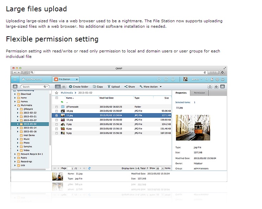
Task: Select the 2013-05-14 folder
Action: [x=30, y=128]
